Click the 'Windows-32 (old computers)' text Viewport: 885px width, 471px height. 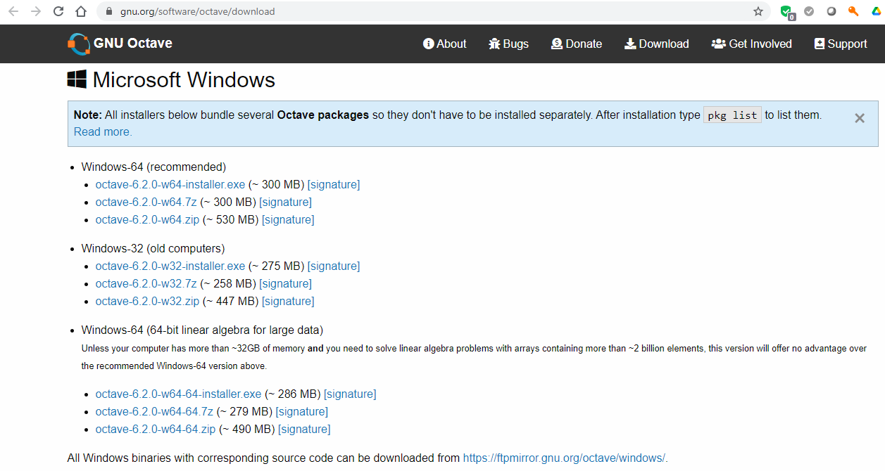(x=153, y=249)
